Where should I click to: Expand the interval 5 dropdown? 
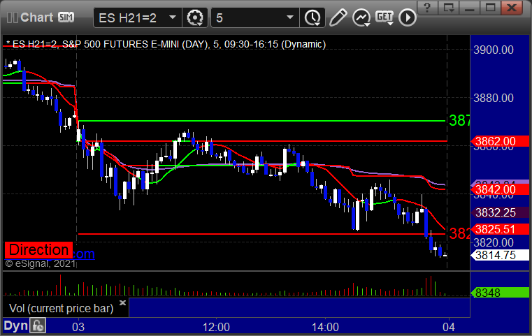pos(289,17)
